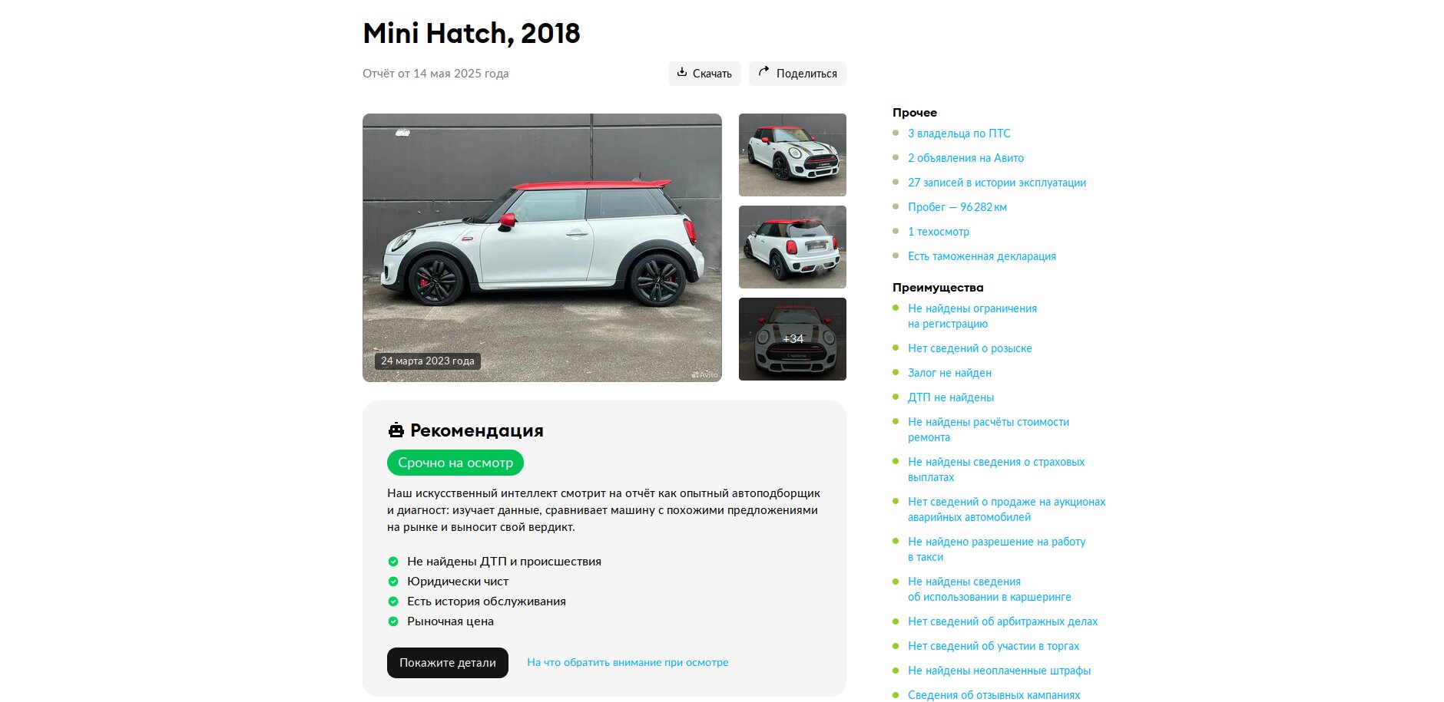Go to 2 объявления на Авито link
Image resolution: width=1444 pixels, height=702 pixels.
(965, 158)
